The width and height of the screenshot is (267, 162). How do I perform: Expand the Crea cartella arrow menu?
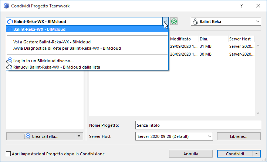point(79,136)
